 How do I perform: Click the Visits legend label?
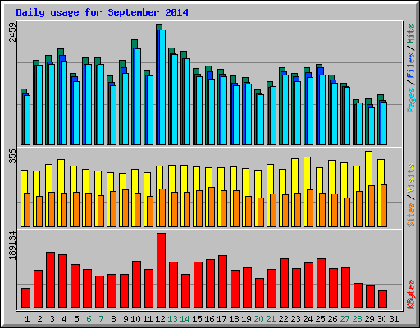[411, 179]
